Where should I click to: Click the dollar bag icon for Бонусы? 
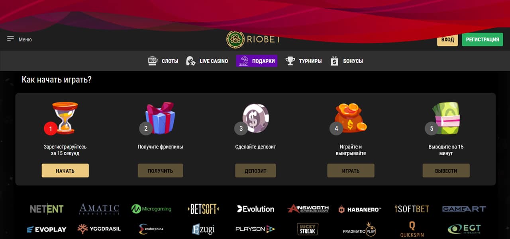point(335,61)
